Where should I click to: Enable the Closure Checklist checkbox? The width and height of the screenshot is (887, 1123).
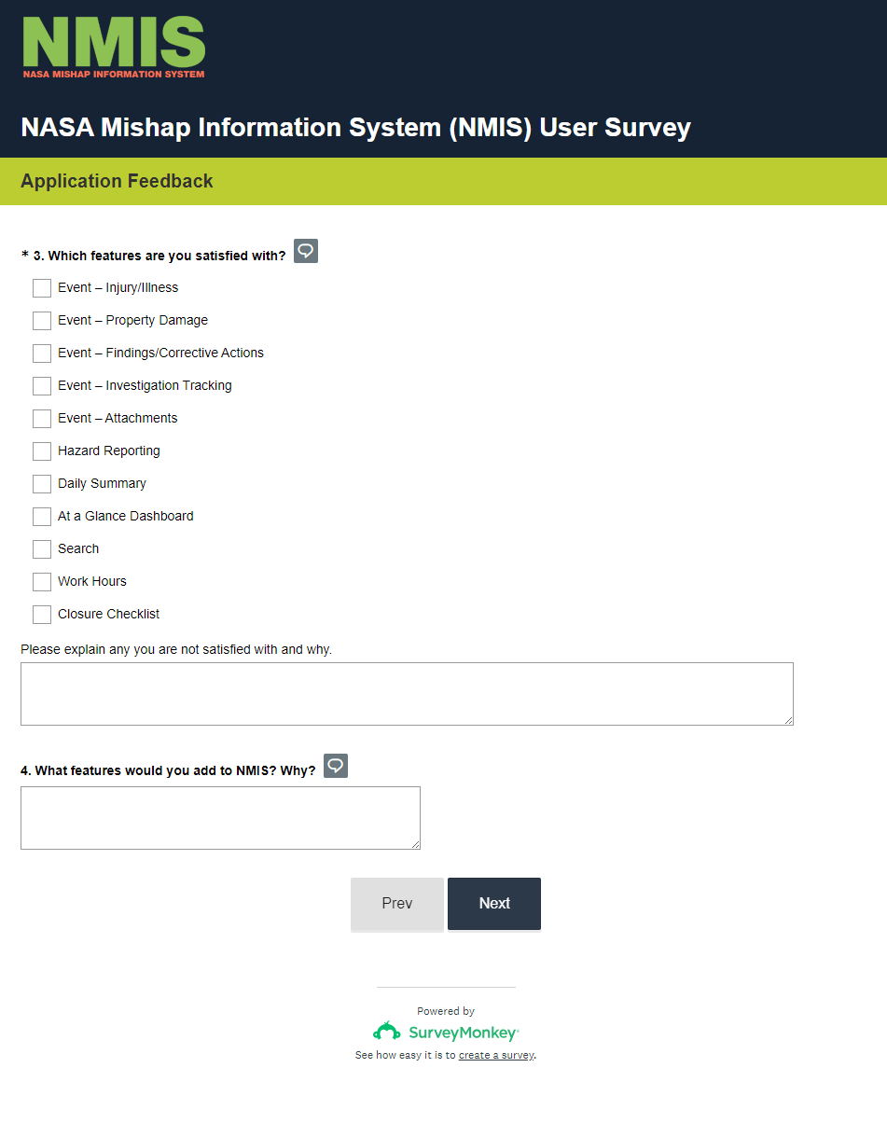tap(42, 615)
